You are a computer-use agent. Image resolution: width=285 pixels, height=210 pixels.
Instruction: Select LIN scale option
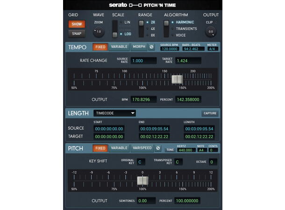[127, 22]
